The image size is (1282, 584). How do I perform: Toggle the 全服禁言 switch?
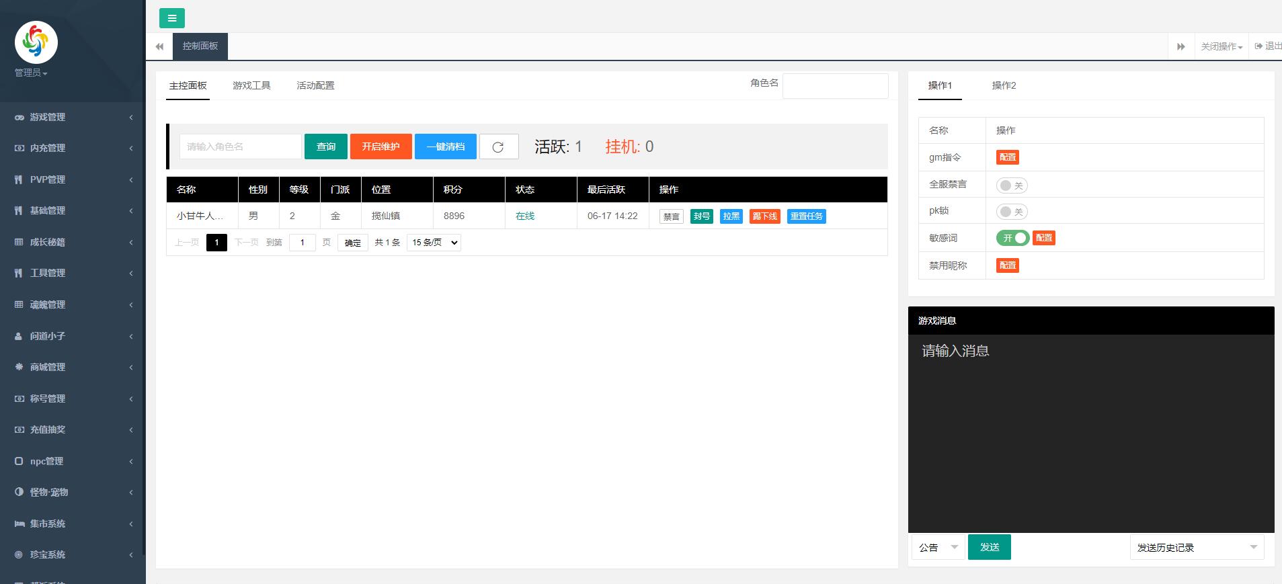click(1011, 185)
